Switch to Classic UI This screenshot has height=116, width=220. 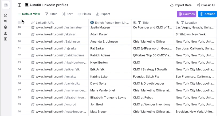click(x=206, y=5)
